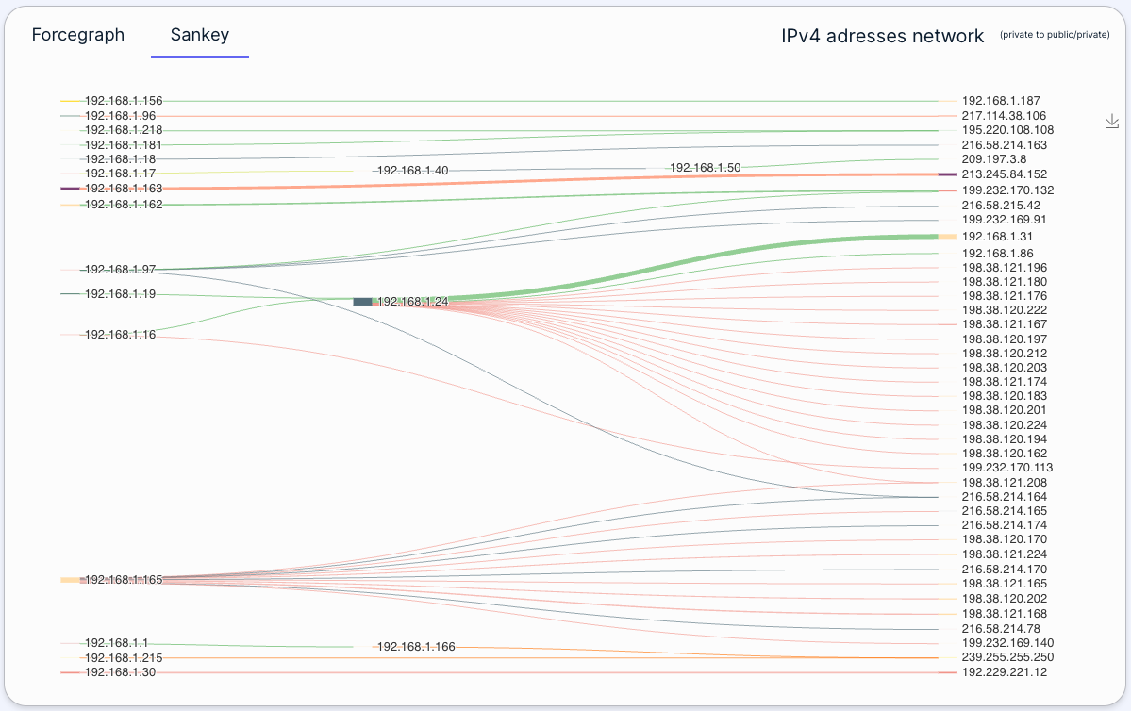Click the 192.168.1.16 source node
Image resolution: width=1131 pixels, height=711 pixels.
pyautogui.click(x=120, y=335)
